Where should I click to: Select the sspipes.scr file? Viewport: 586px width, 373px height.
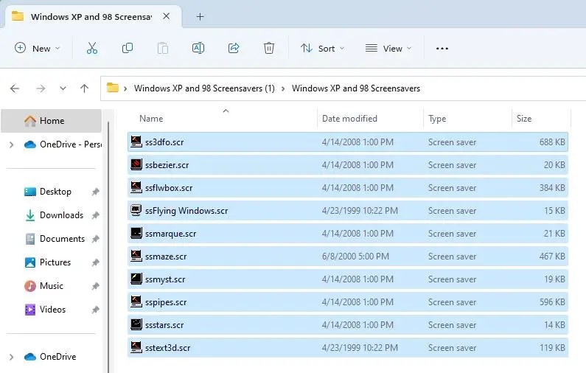pos(348,302)
